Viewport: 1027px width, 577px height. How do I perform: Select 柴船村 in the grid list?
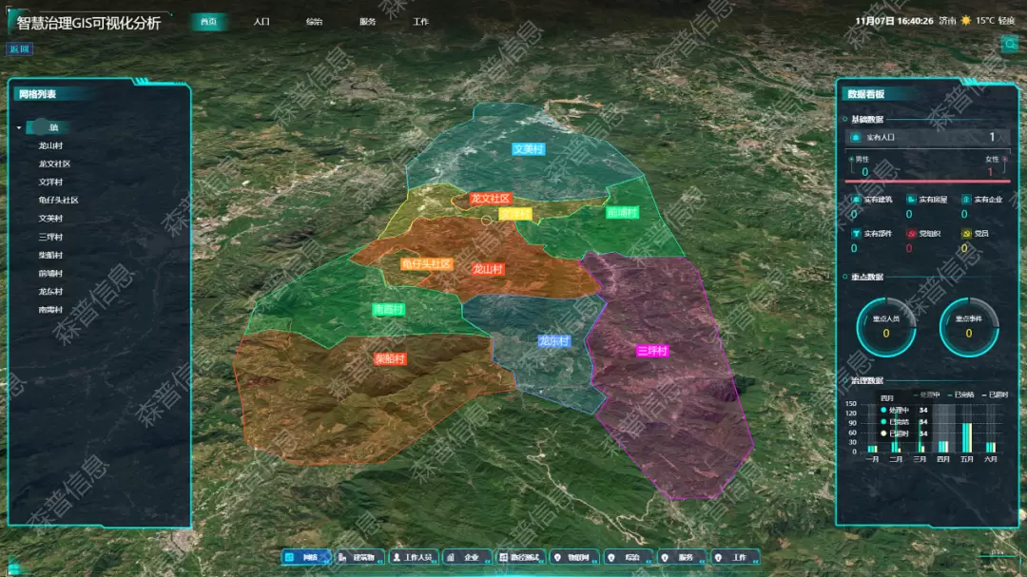click(50, 255)
